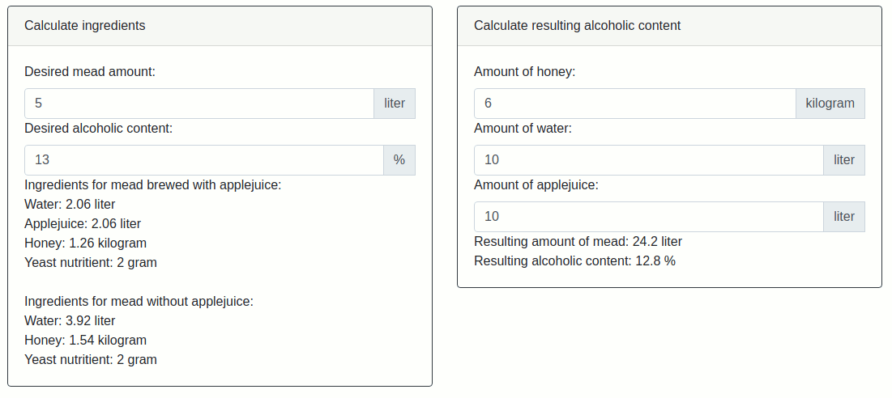Viewport: 892px width, 398px height.
Task: Click the Resulting alcoholic content 12.8 % text
Action: coord(574,261)
